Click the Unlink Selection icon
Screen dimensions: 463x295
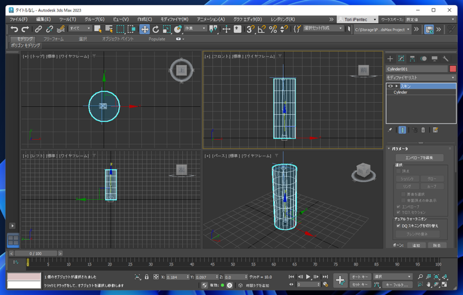[49, 29]
